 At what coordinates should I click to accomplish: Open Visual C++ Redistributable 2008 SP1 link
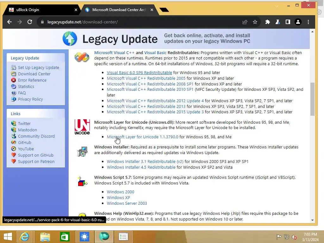tap(150, 84)
